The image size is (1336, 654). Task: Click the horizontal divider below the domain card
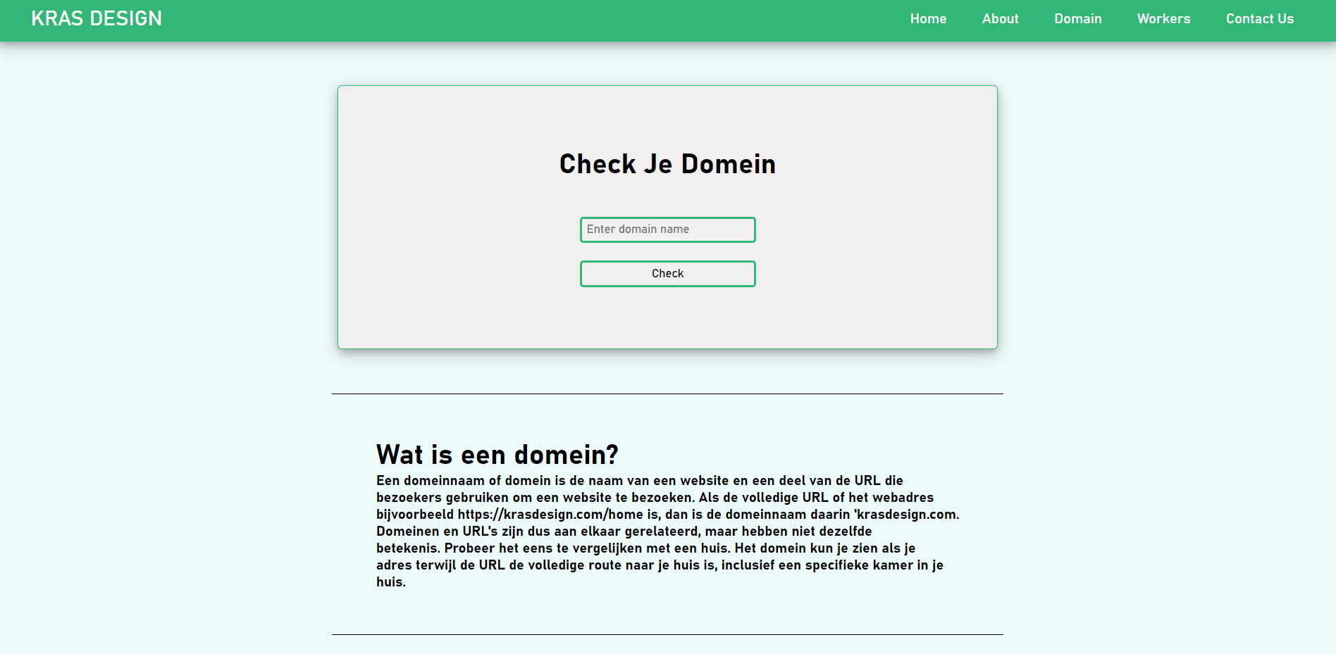667,394
